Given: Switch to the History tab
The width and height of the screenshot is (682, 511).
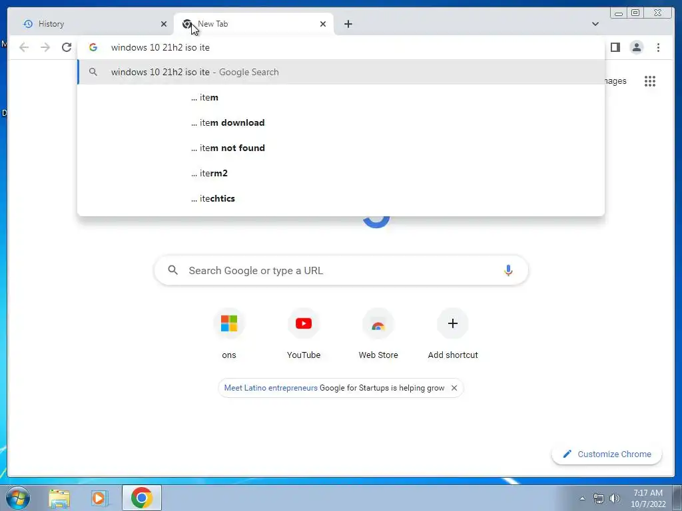Looking at the screenshot, I should click(x=91, y=24).
